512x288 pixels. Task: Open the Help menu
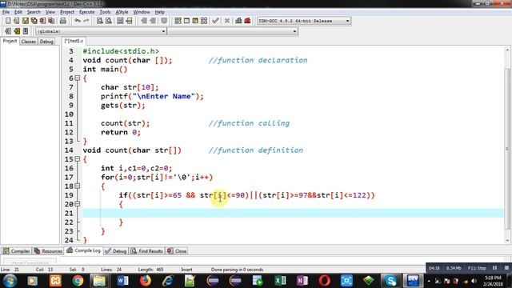click(x=159, y=12)
